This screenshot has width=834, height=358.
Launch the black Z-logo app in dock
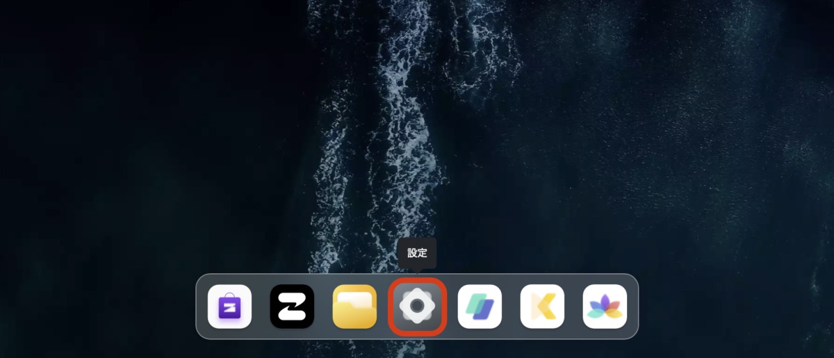pyautogui.click(x=292, y=307)
